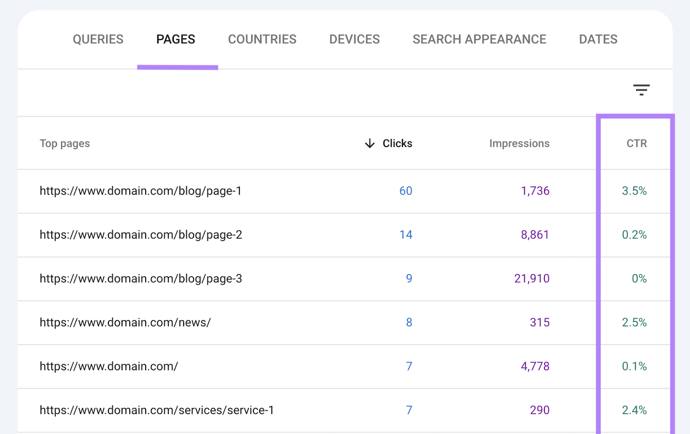This screenshot has height=434, width=690.
Task: Switch to the QUERIES tab
Action: [98, 39]
